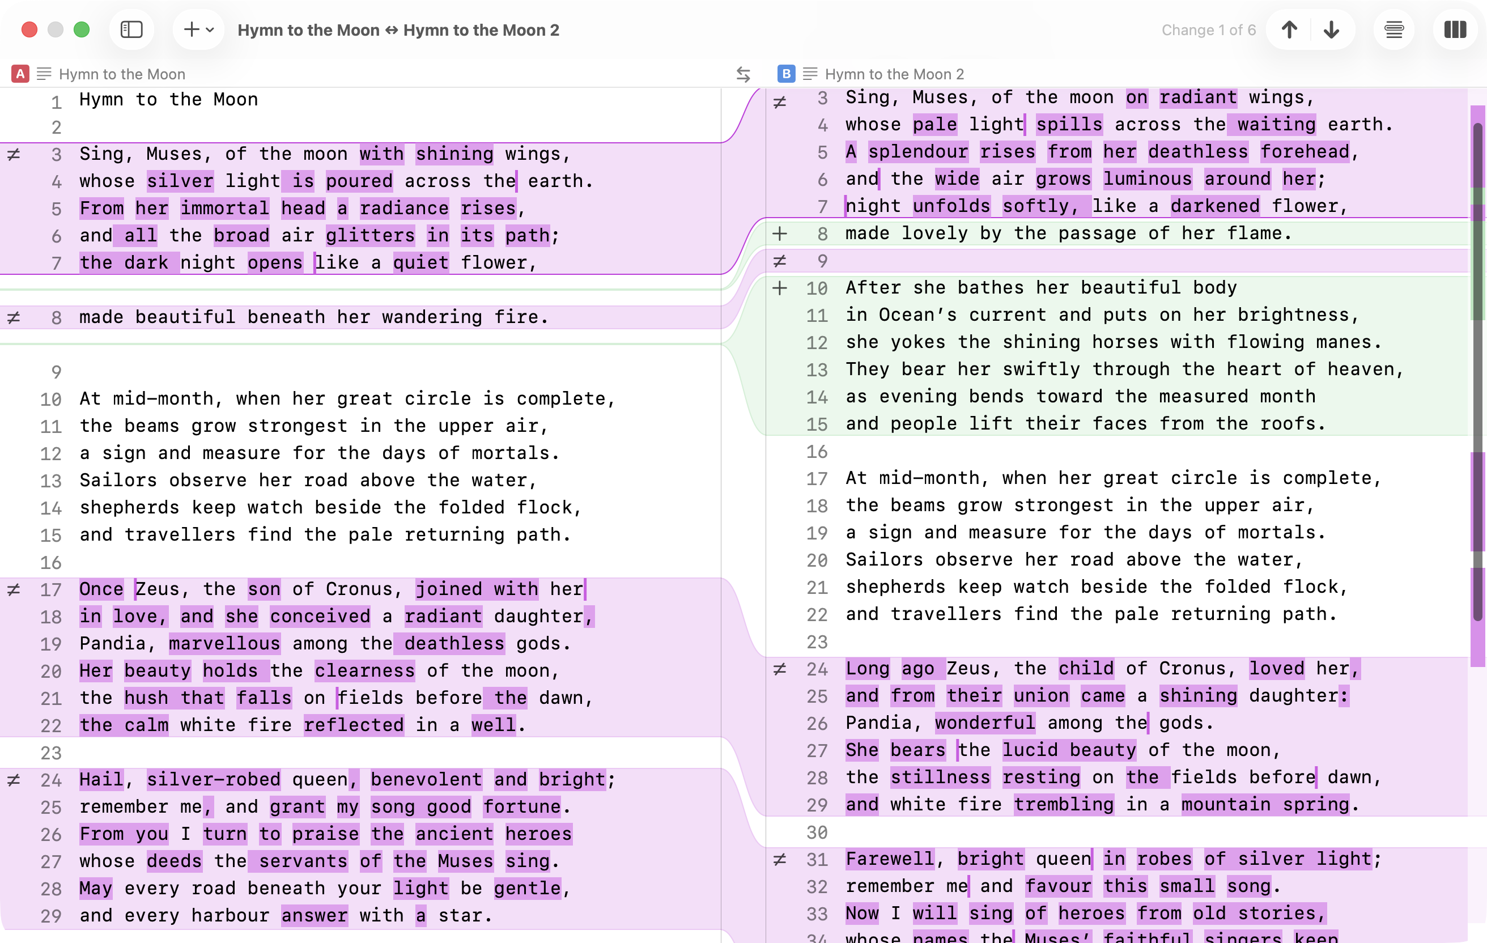
Task: Click right line 10 'After she bathes her beautiful body'
Action: point(1041,287)
